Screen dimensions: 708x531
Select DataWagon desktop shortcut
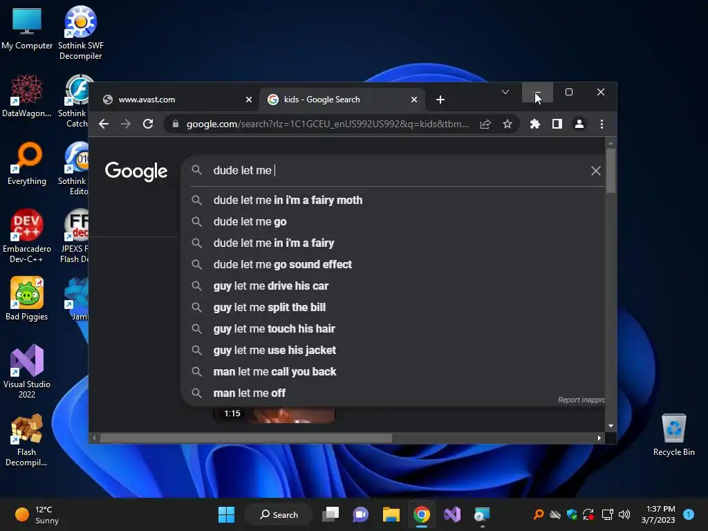point(27,96)
